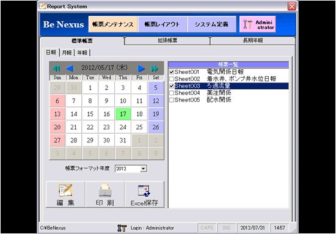Select May 31 on the calendar
The image size is (336, 234).
(123, 141)
